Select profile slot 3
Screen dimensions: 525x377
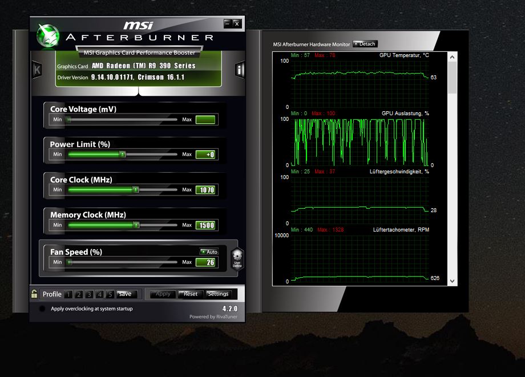89,294
